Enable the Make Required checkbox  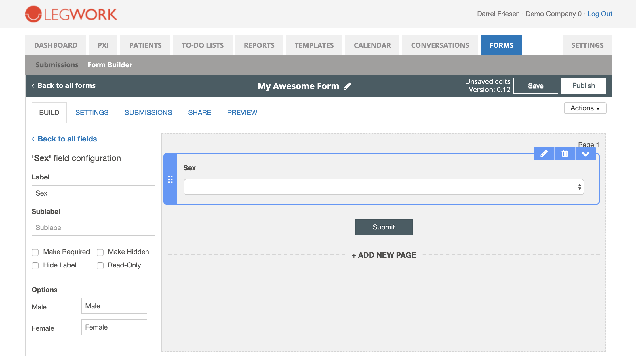(35, 252)
